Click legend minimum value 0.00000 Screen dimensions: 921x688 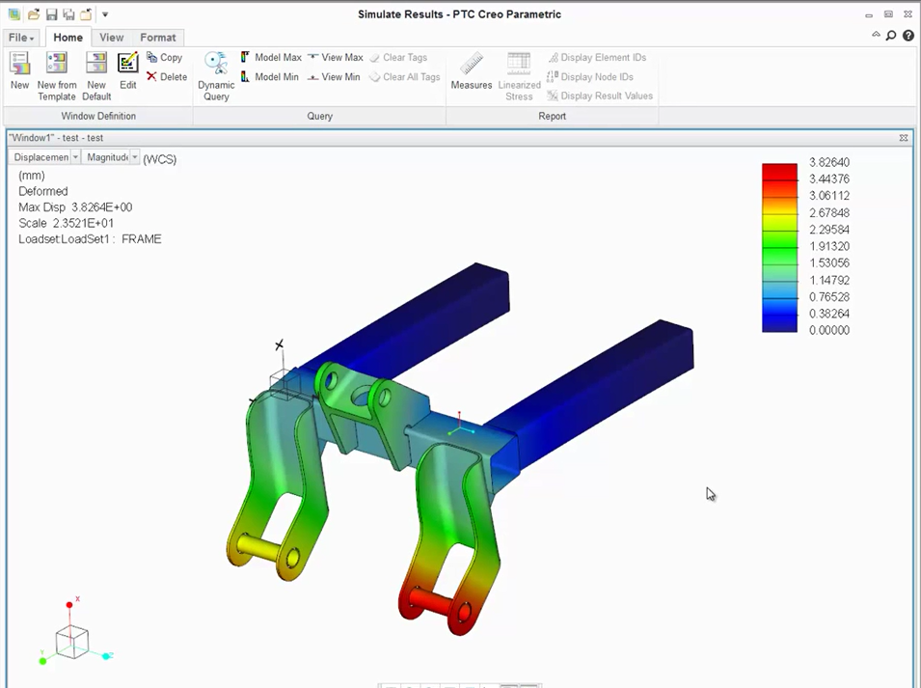[828, 330]
